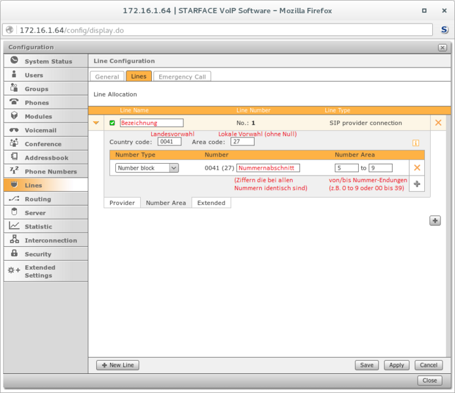Click the Apply button
Viewport: 455px width, 393px height.
(x=397, y=365)
